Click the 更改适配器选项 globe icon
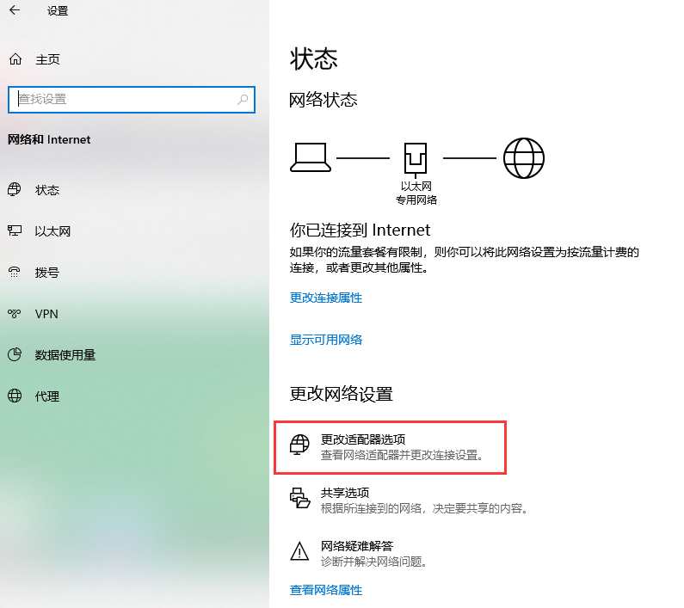This screenshot has height=608, width=684. [299, 445]
